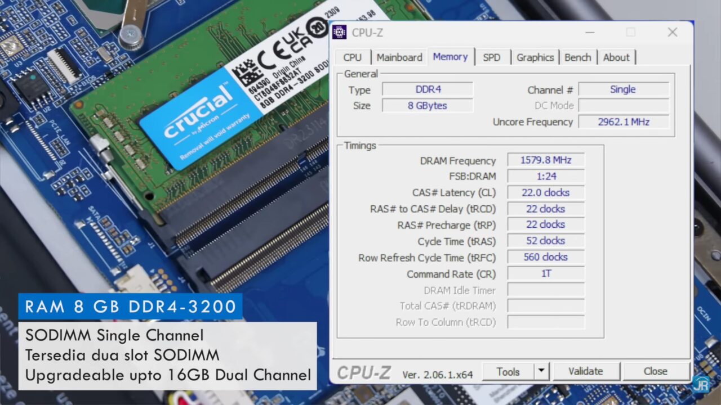The width and height of the screenshot is (721, 405).
Task: Select the SPD tab
Action: tap(491, 57)
